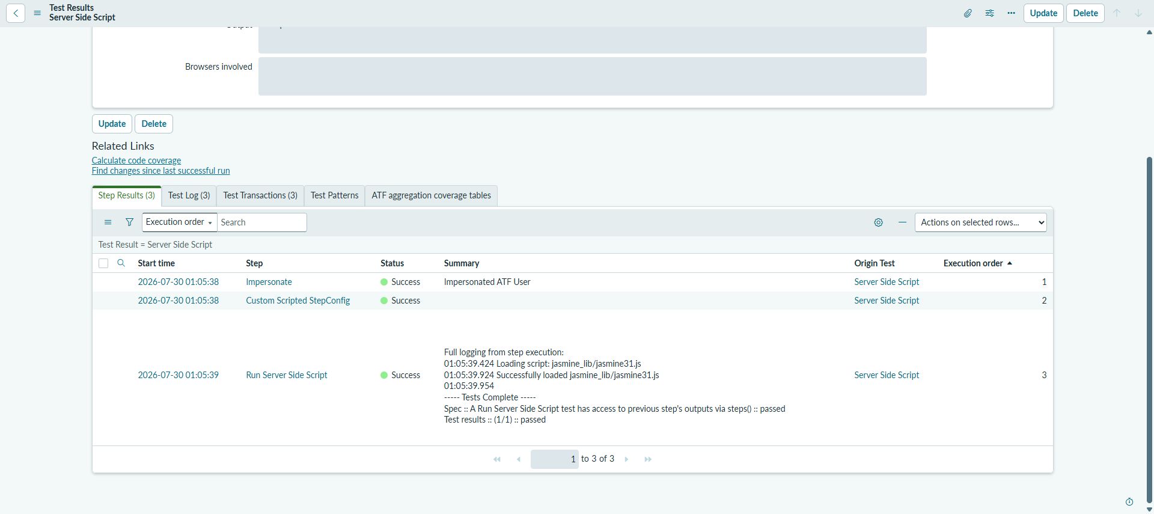The height and width of the screenshot is (514, 1154).
Task: Click the Browsers involved text area
Action: pos(592,76)
